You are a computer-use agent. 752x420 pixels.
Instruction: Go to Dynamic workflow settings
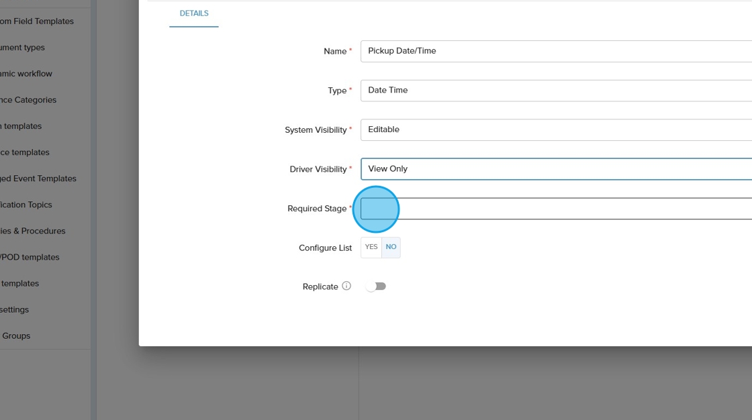pos(26,74)
